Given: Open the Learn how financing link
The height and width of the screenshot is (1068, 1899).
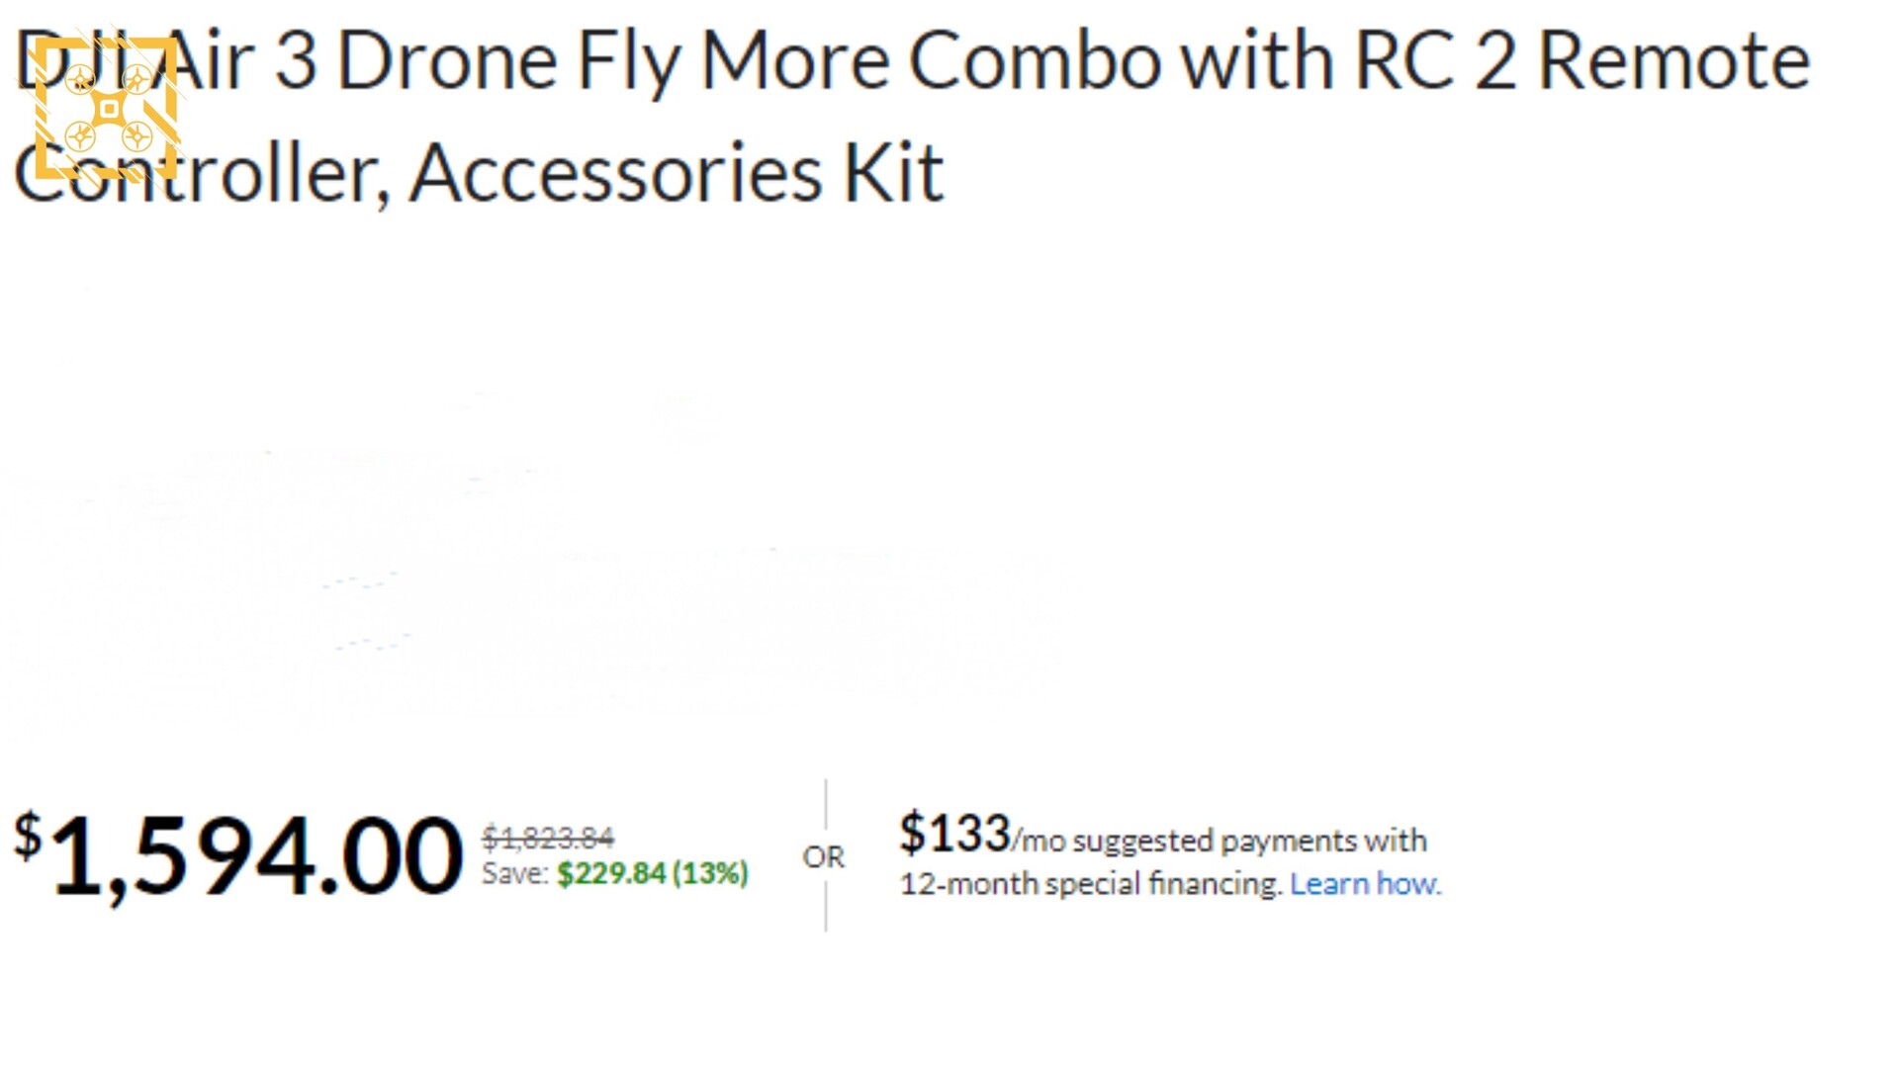Looking at the screenshot, I should pyautogui.click(x=1365, y=883).
